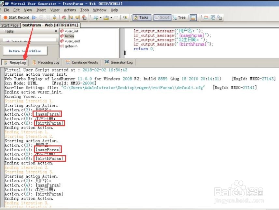Toggle the output window icon
Image resolution: width=279 pixels, height=210 pixels.
coord(193,18)
